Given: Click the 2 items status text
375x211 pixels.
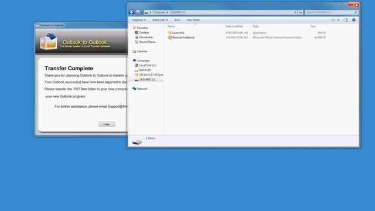Looking at the screenshot, I should tap(151, 138).
